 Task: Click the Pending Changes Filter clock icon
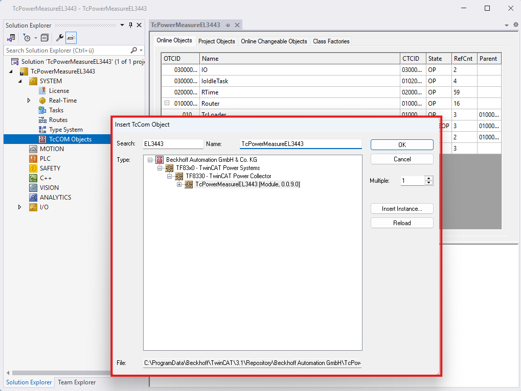[x=27, y=38]
